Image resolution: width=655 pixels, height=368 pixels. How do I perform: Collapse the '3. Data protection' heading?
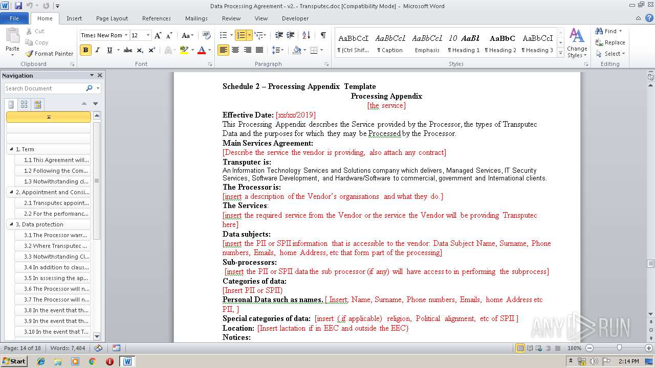[11, 224]
